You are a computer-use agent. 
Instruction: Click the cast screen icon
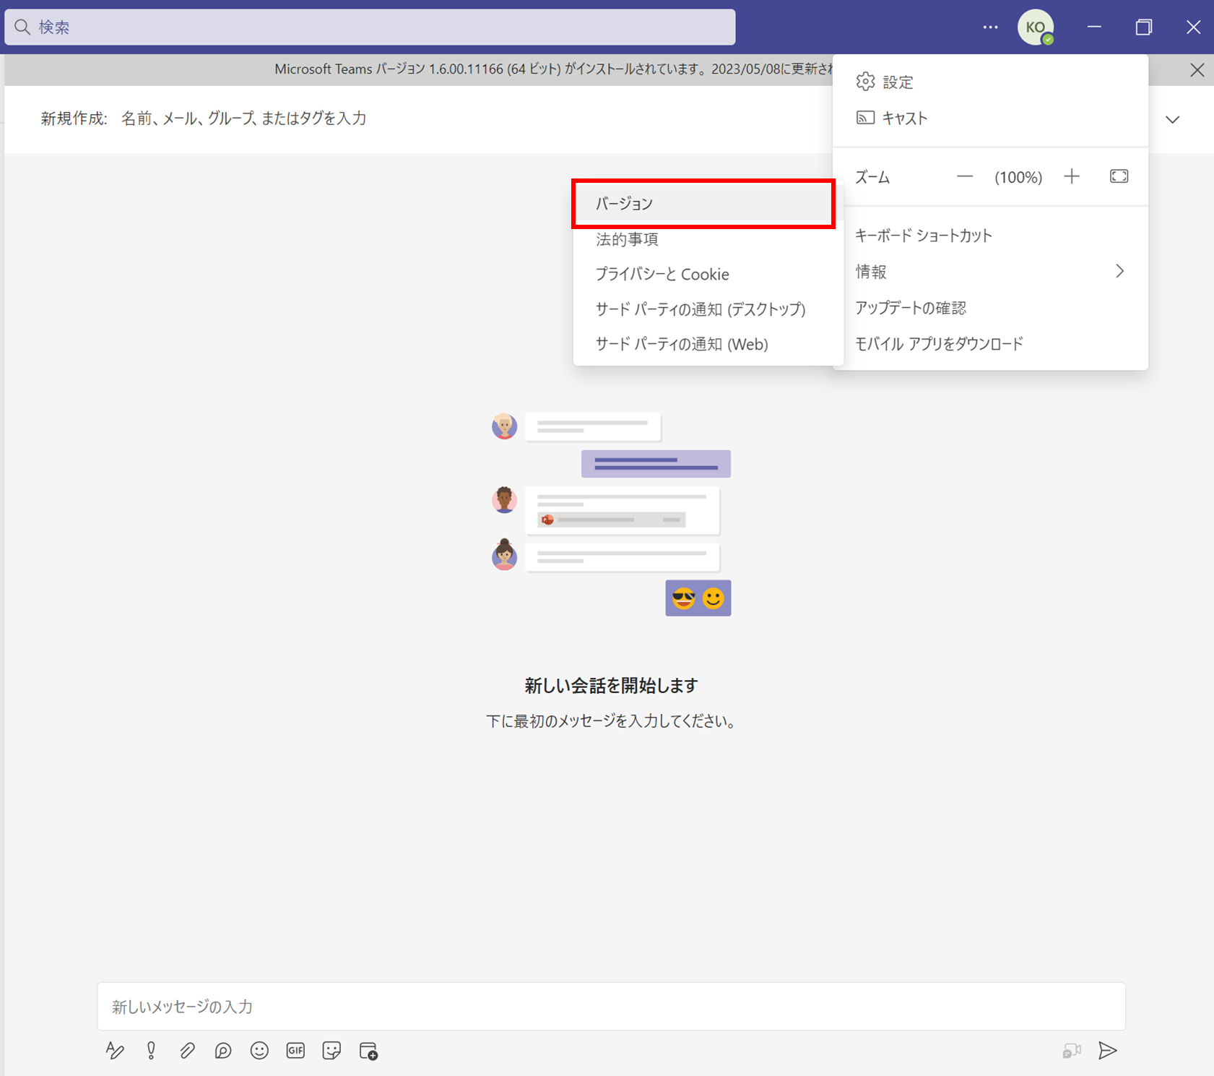click(x=865, y=118)
